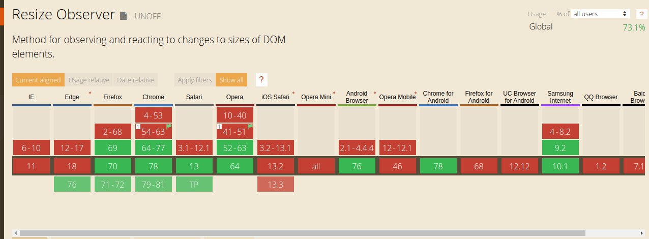Select the Samsung Internet 9.2 cell
649x239 pixels.
coord(560,148)
